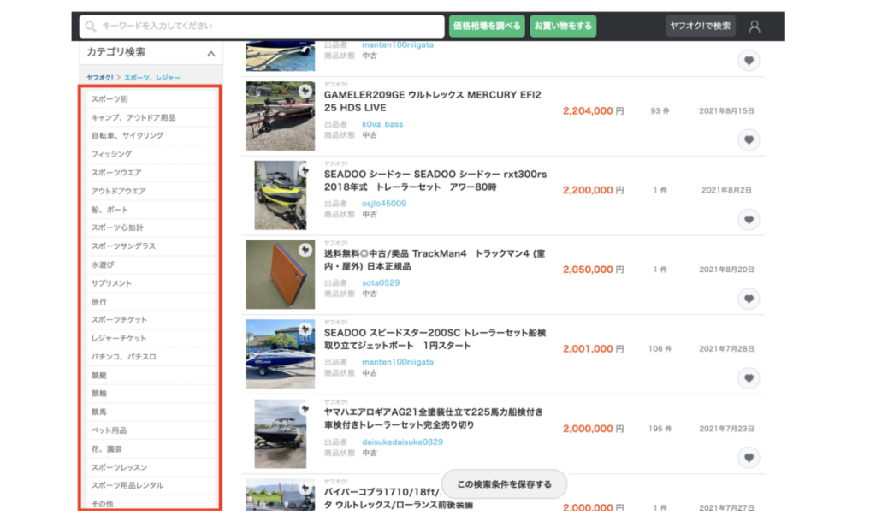Open 船、ボート category
Image resolution: width=876 pixels, height=522 pixels.
[110, 210]
